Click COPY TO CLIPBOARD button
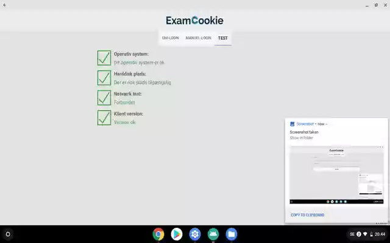 click(x=307, y=215)
